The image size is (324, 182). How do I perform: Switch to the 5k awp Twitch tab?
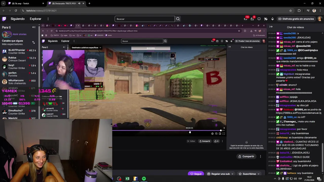click(26, 4)
